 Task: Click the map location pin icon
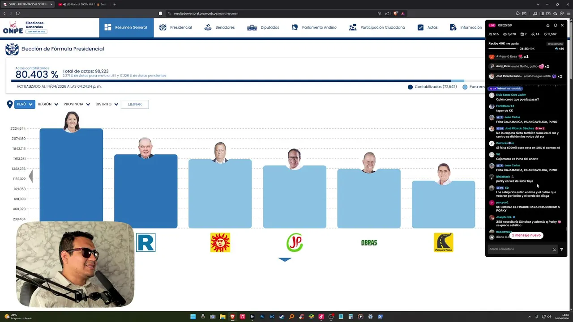(x=10, y=104)
